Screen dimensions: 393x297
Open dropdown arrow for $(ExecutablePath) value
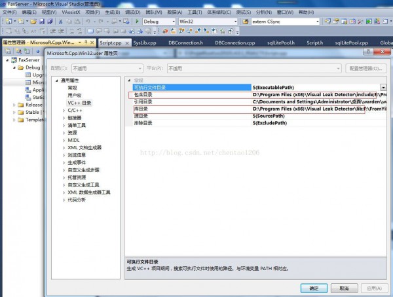[383, 88]
